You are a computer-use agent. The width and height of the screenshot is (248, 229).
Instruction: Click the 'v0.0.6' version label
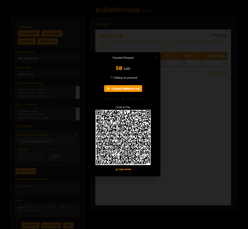click(146, 11)
